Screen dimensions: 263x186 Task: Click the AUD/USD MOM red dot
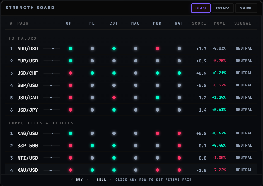[x=158, y=49]
